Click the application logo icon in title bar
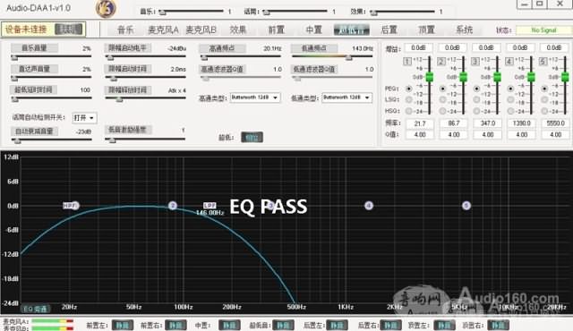 [x=106, y=8]
